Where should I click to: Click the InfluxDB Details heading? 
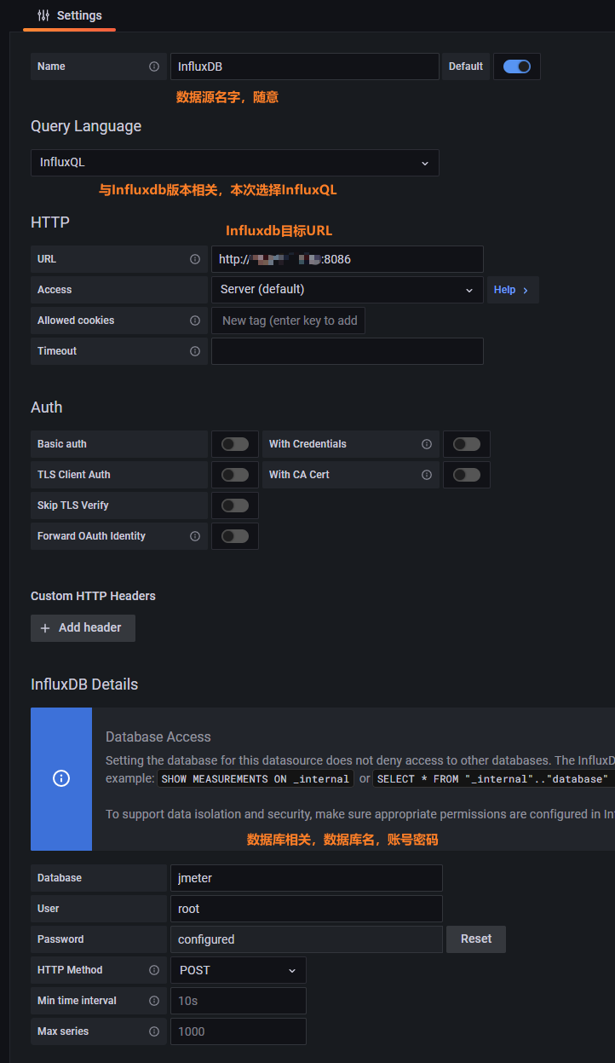84,685
